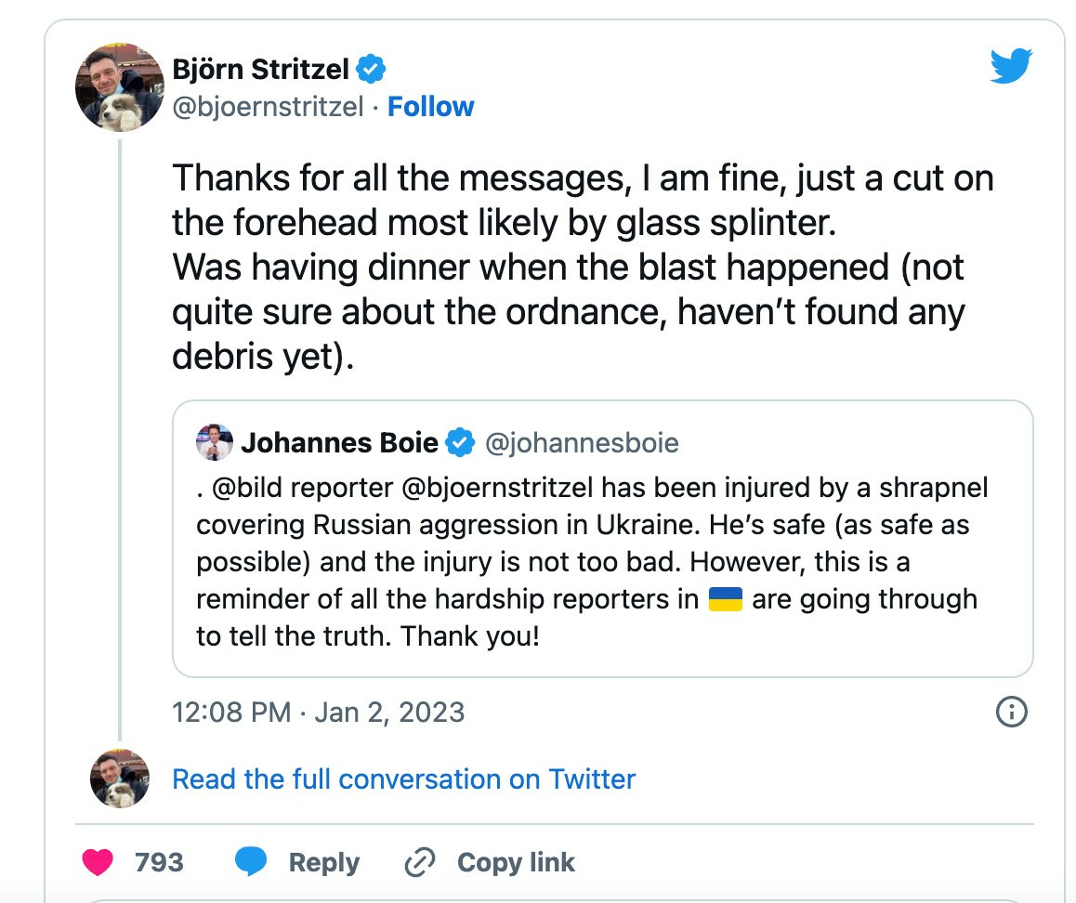Click Johannes Boie's small avatar
Viewport: 1076px width, 903px height.
(x=214, y=442)
